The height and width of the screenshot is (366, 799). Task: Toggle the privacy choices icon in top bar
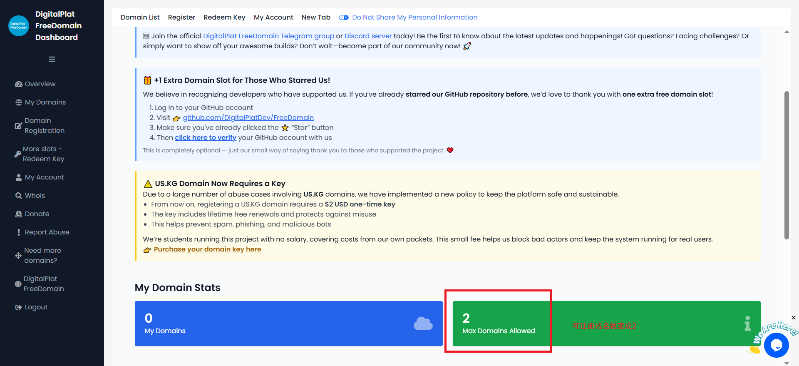(x=343, y=17)
